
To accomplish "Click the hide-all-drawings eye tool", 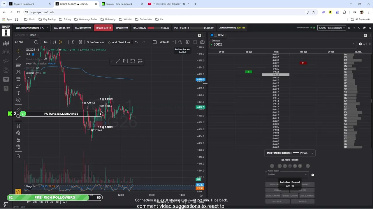I will point(18,147).
